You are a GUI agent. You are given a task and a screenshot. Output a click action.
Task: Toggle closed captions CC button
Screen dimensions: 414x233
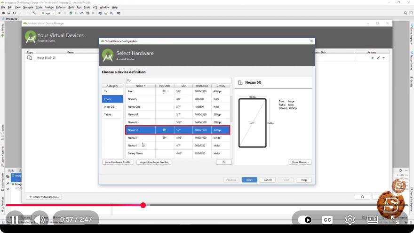[327, 220]
